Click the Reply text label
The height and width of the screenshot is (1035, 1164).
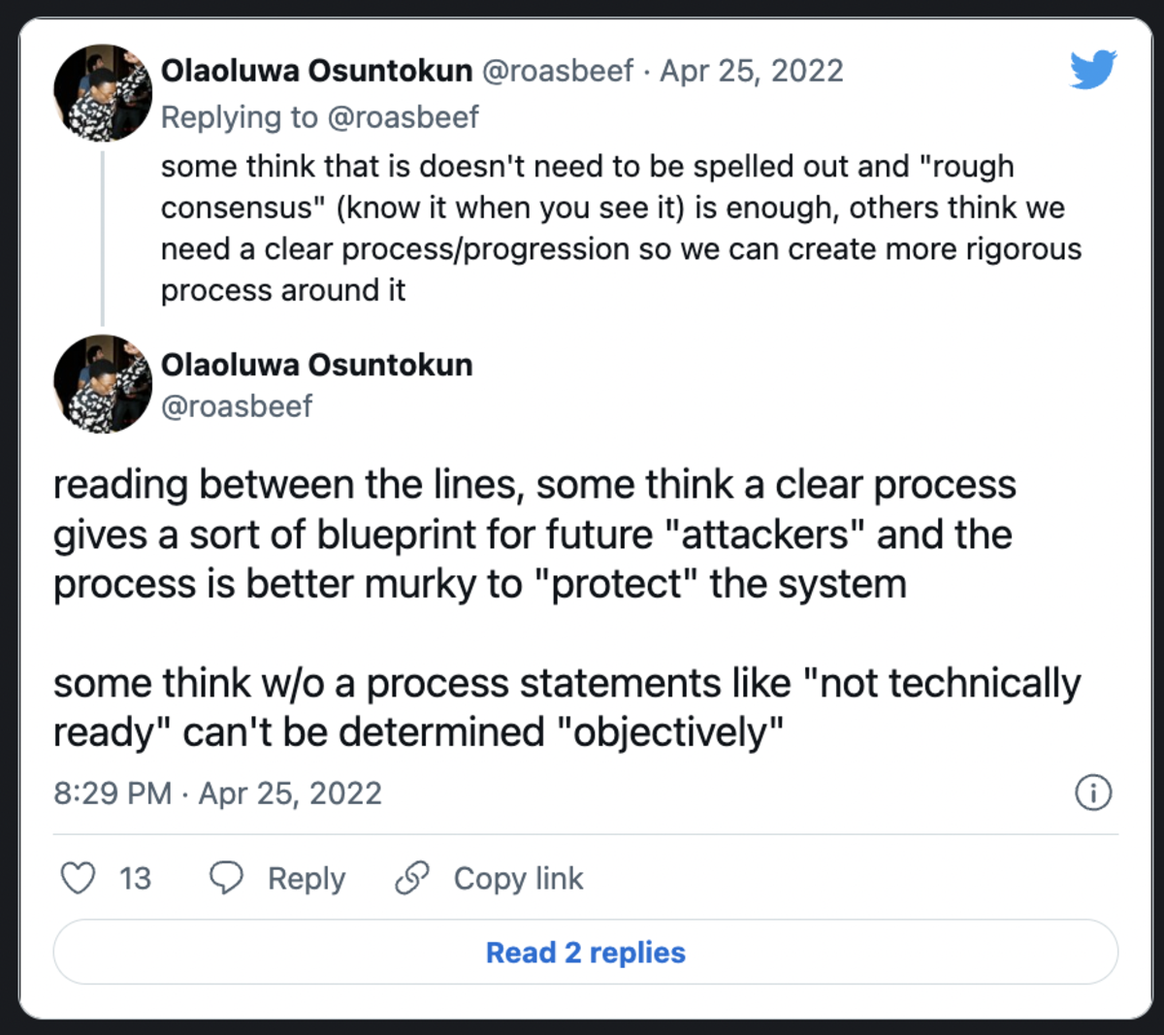tap(307, 879)
